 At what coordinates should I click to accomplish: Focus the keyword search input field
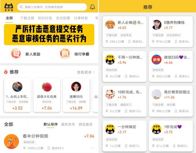coord(52,7)
